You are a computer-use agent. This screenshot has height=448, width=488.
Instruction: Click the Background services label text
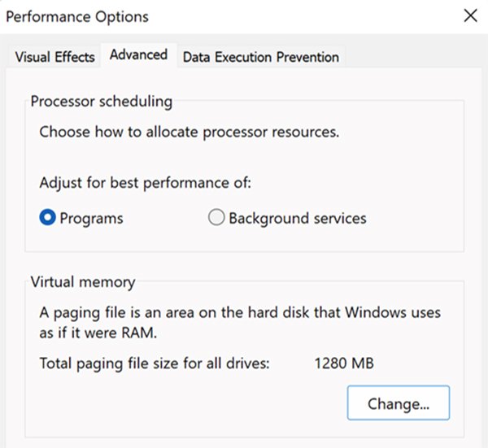coord(297,218)
